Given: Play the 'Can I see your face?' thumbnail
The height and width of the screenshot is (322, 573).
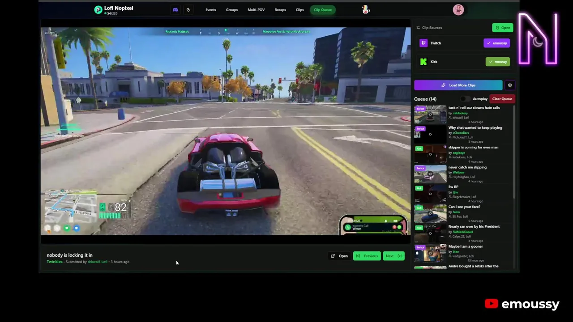Looking at the screenshot, I should [430, 213].
